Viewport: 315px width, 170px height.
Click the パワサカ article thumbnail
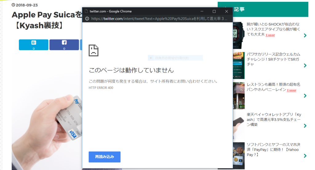point(239,65)
